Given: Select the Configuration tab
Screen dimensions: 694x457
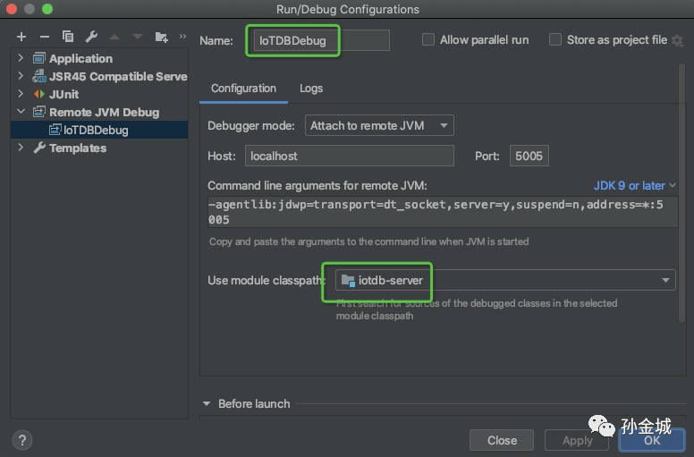Looking at the screenshot, I should click(243, 89).
